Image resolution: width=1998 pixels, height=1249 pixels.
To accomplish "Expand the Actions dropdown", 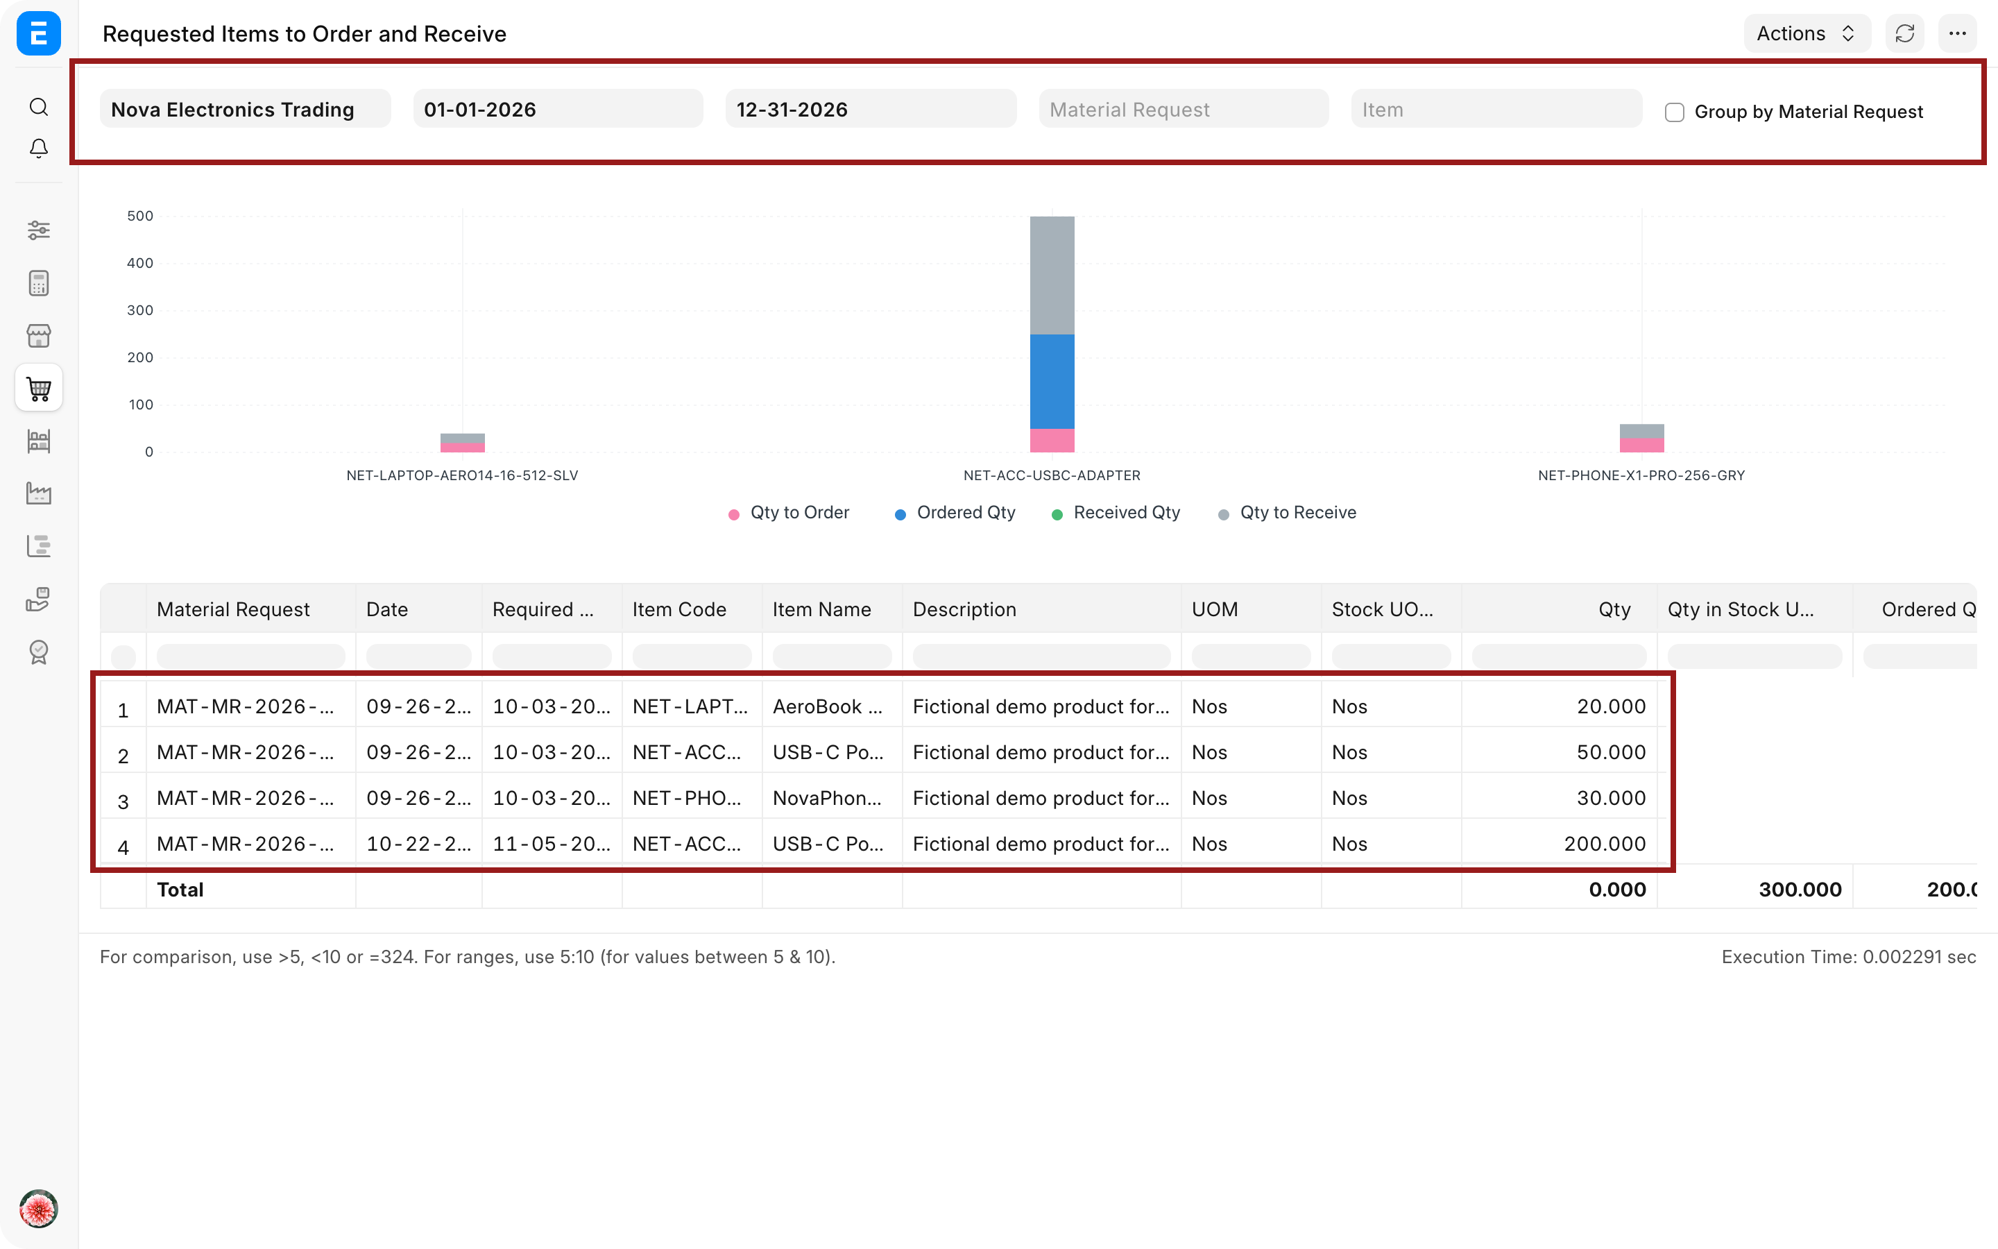I will tap(1807, 34).
